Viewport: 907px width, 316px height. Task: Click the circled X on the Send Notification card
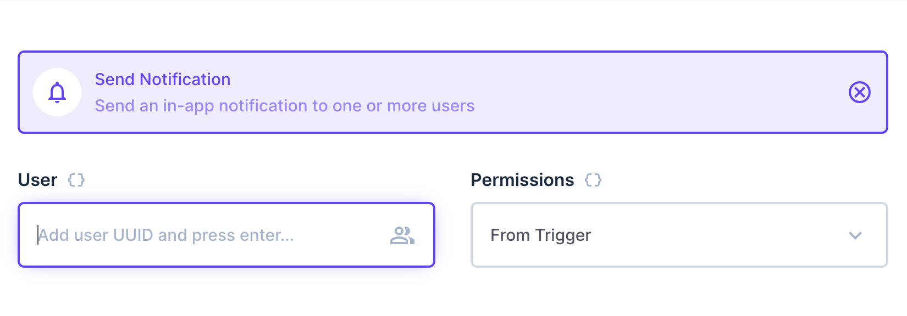(x=859, y=92)
